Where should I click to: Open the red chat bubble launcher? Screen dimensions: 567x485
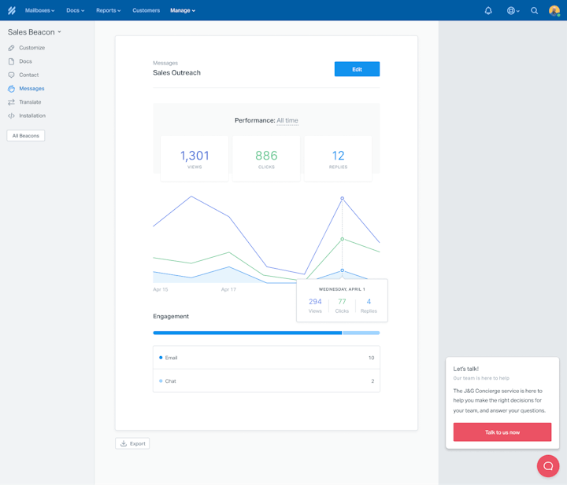548,466
